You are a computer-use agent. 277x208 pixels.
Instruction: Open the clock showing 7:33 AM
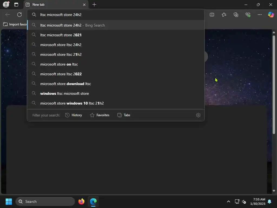point(258,201)
